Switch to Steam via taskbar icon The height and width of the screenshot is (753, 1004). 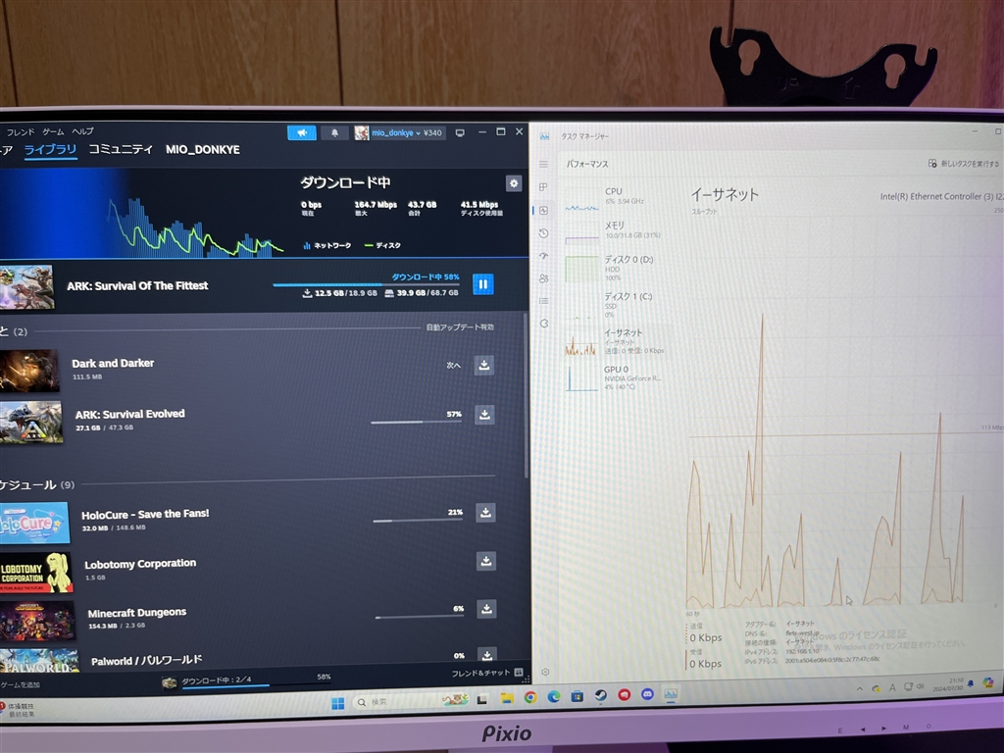pos(601,695)
